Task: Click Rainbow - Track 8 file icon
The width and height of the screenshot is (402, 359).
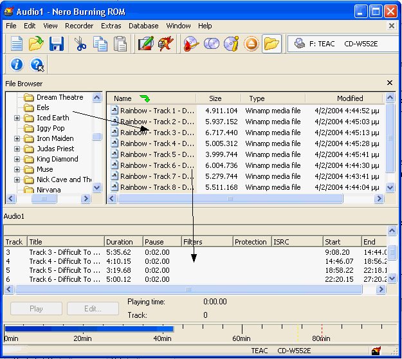Action: point(114,187)
